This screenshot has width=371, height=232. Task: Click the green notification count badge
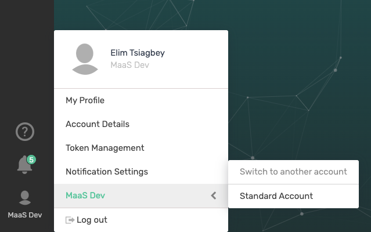click(x=31, y=159)
